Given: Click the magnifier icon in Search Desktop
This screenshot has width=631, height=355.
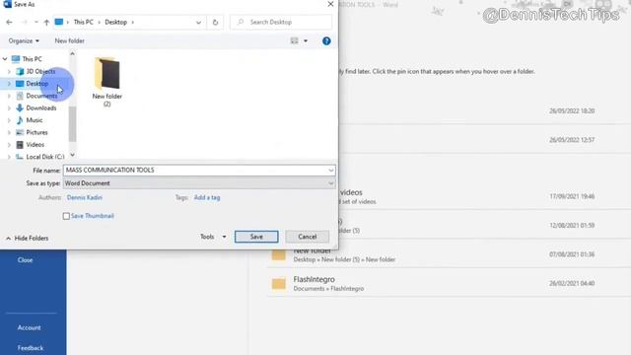Looking at the screenshot, I should [241, 22].
